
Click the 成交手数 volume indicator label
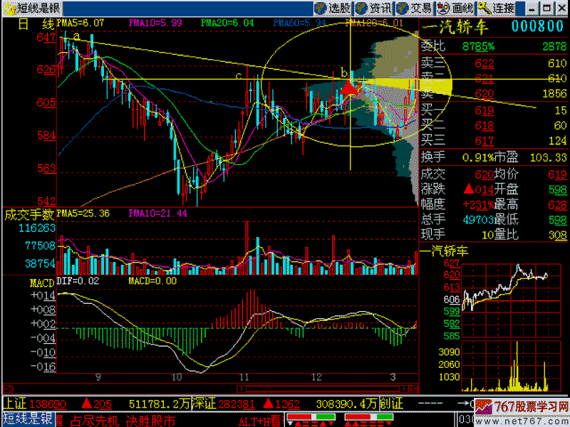(28, 213)
